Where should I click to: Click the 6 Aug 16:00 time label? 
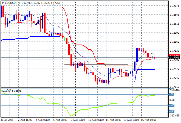point(77,120)
